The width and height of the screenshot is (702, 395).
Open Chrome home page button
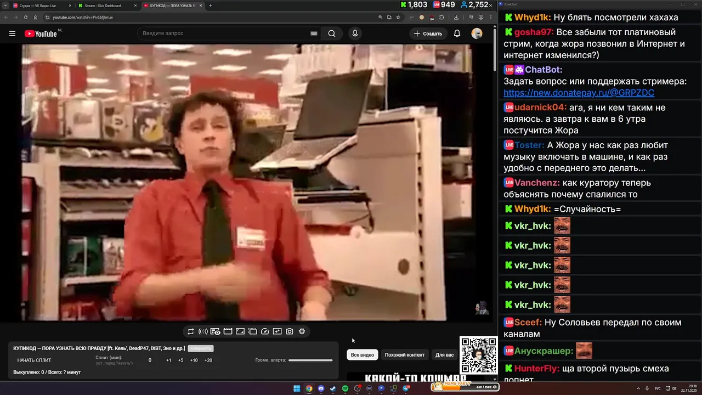(x=36, y=17)
